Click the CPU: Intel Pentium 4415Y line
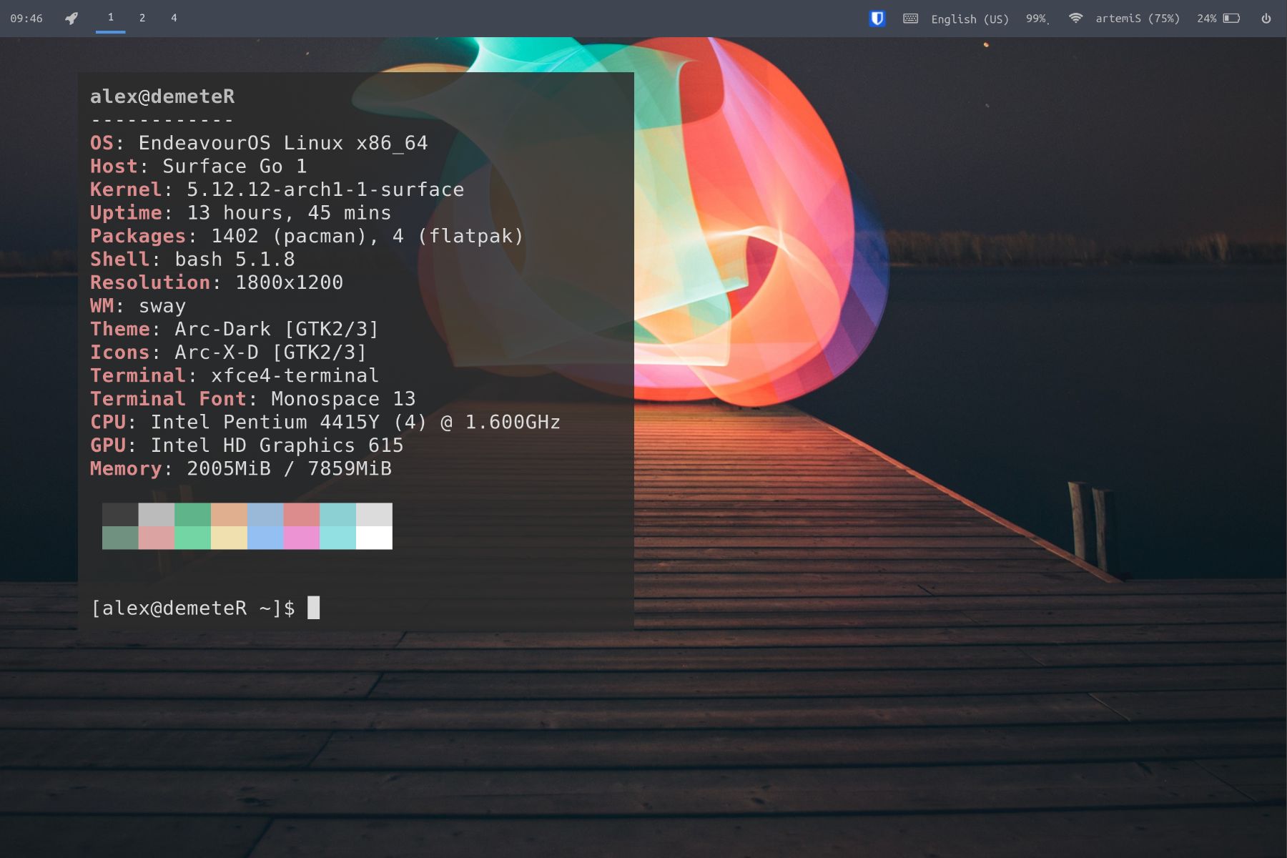 coord(325,422)
